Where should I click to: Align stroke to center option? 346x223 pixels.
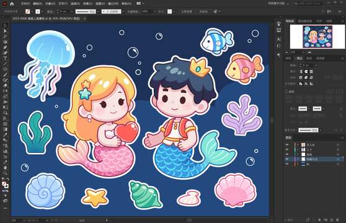click(301, 84)
